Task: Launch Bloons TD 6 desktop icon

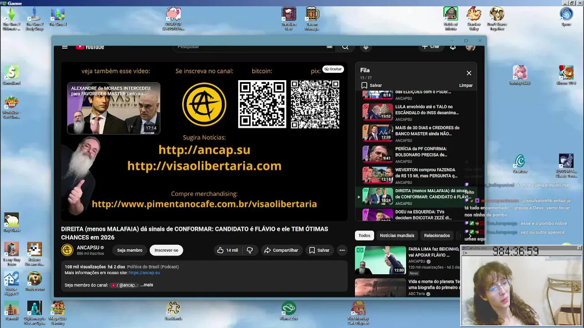Action: tap(566, 76)
